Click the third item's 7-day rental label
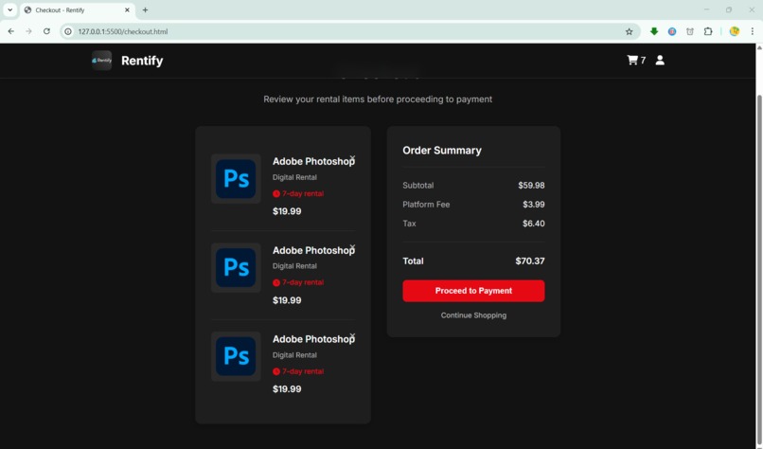This screenshot has width=763, height=449. 298,371
